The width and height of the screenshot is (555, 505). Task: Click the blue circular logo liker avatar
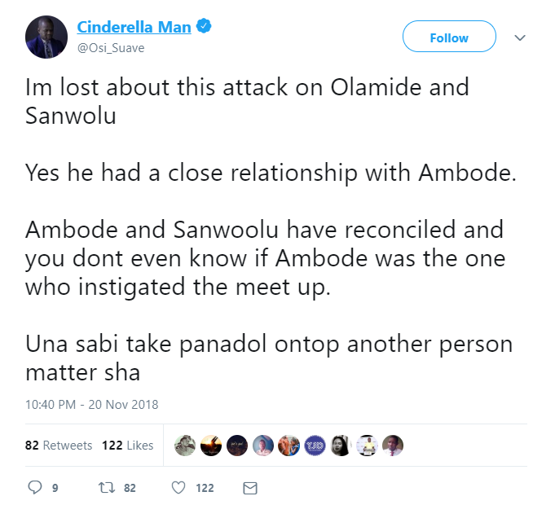click(315, 446)
